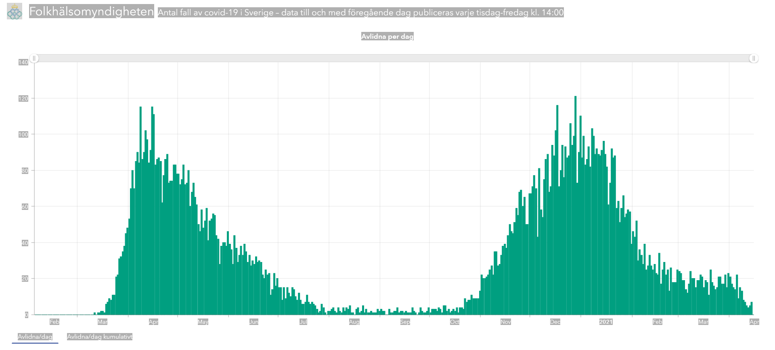Click the Aug month label on the axis

pos(354,322)
